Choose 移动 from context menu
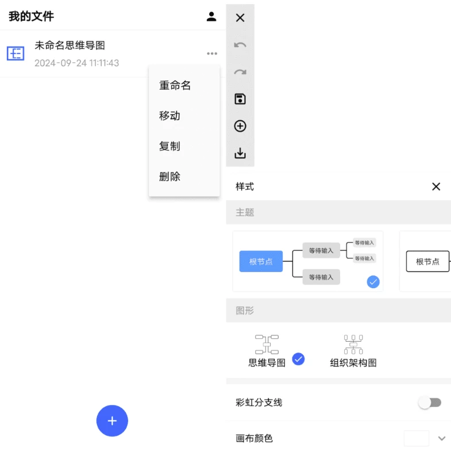Viewport: 451px width, 455px height. (169, 116)
